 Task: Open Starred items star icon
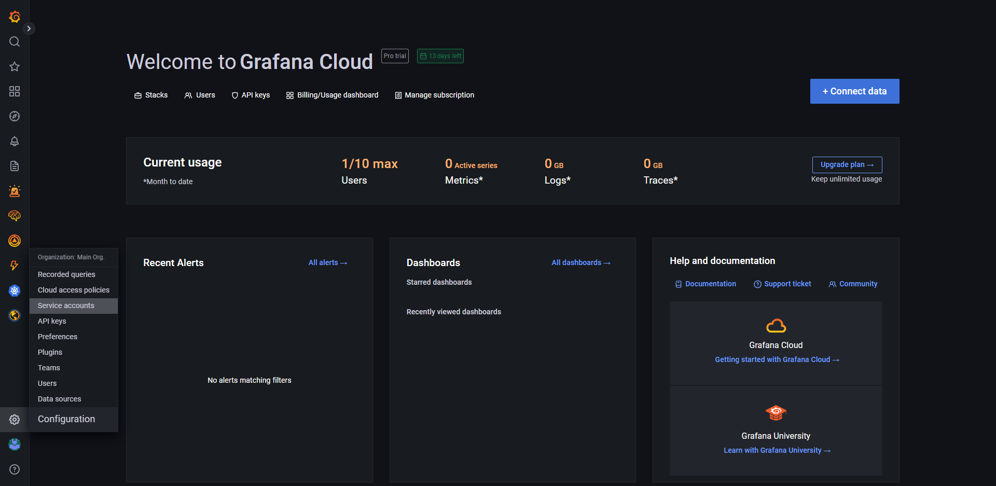pos(15,66)
